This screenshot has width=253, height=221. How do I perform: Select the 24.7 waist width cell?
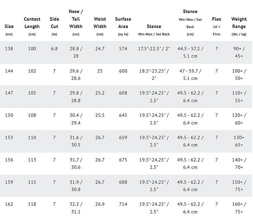point(100,49)
